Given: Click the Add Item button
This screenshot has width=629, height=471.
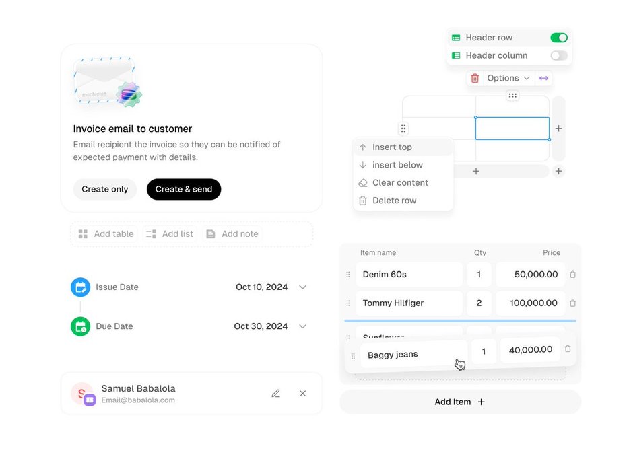Looking at the screenshot, I should 460,402.
